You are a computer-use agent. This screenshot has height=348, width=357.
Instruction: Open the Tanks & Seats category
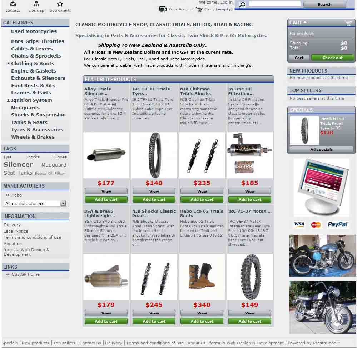[x=29, y=122]
